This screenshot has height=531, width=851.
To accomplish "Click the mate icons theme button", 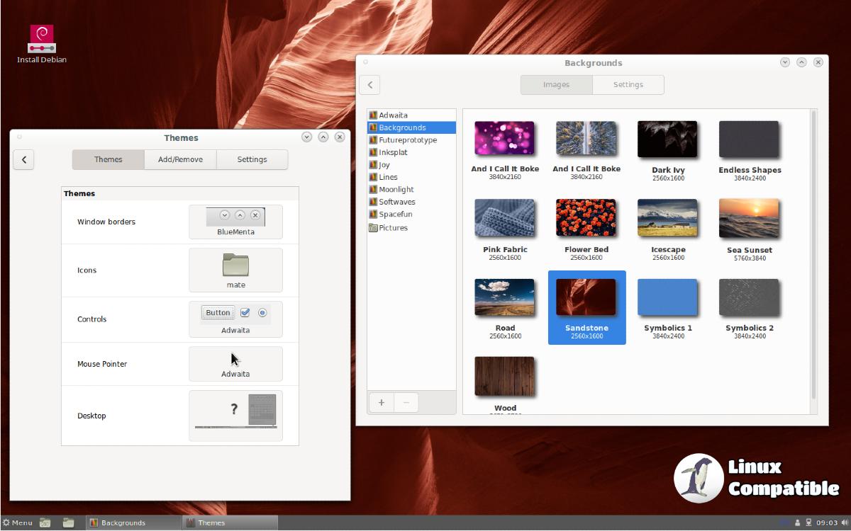I will click(x=235, y=270).
